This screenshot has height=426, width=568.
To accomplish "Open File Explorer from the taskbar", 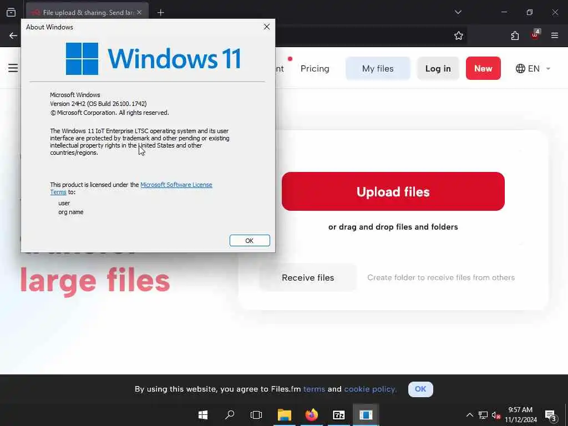I will click(x=285, y=415).
